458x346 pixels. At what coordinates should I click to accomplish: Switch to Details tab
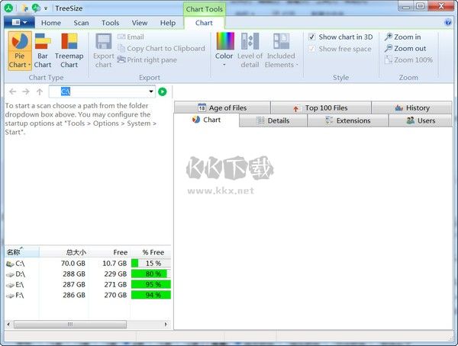(x=273, y=120)
